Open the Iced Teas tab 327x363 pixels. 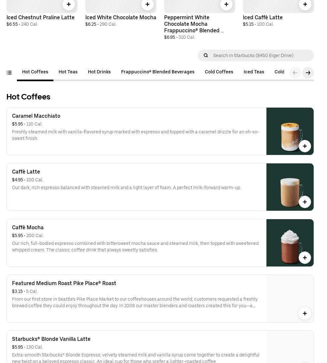click(x=254, y=72)
